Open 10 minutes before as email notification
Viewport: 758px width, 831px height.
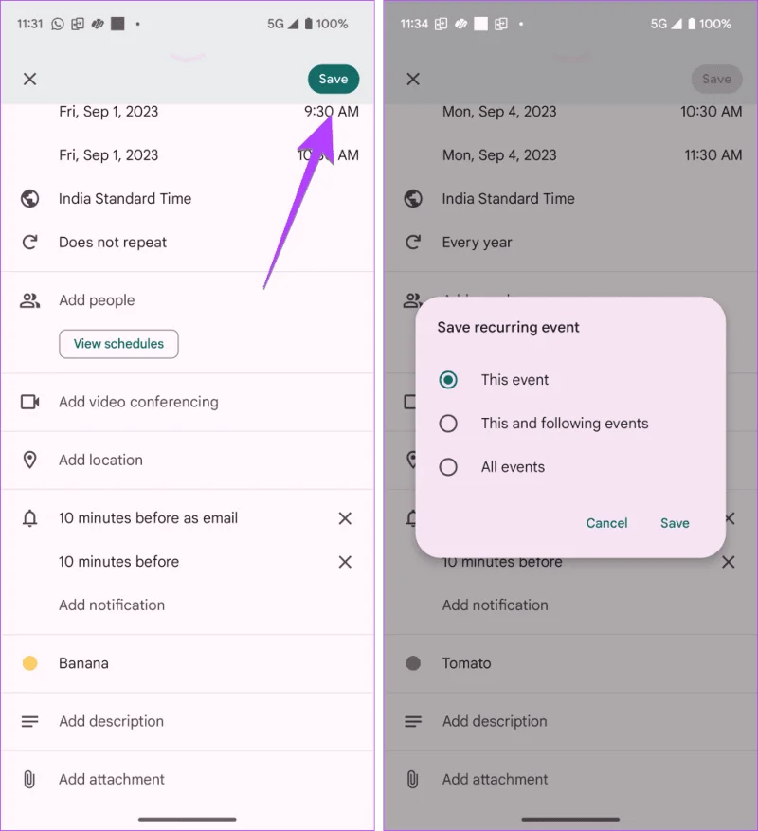tap(149, 517)
